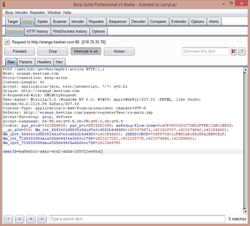This screenshot has height=226, width=250.
Task: Switch to the Params view tab
Action: [x=26, y=62]
